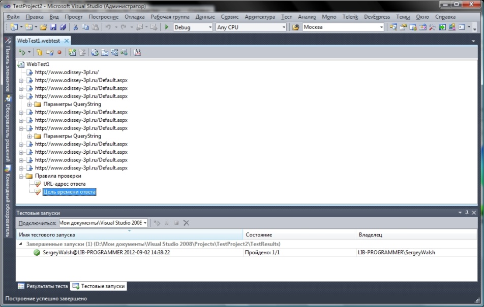484x307 pixels.
Task: Pin the Тестовые запуски panel
Action: pos(467,213)
